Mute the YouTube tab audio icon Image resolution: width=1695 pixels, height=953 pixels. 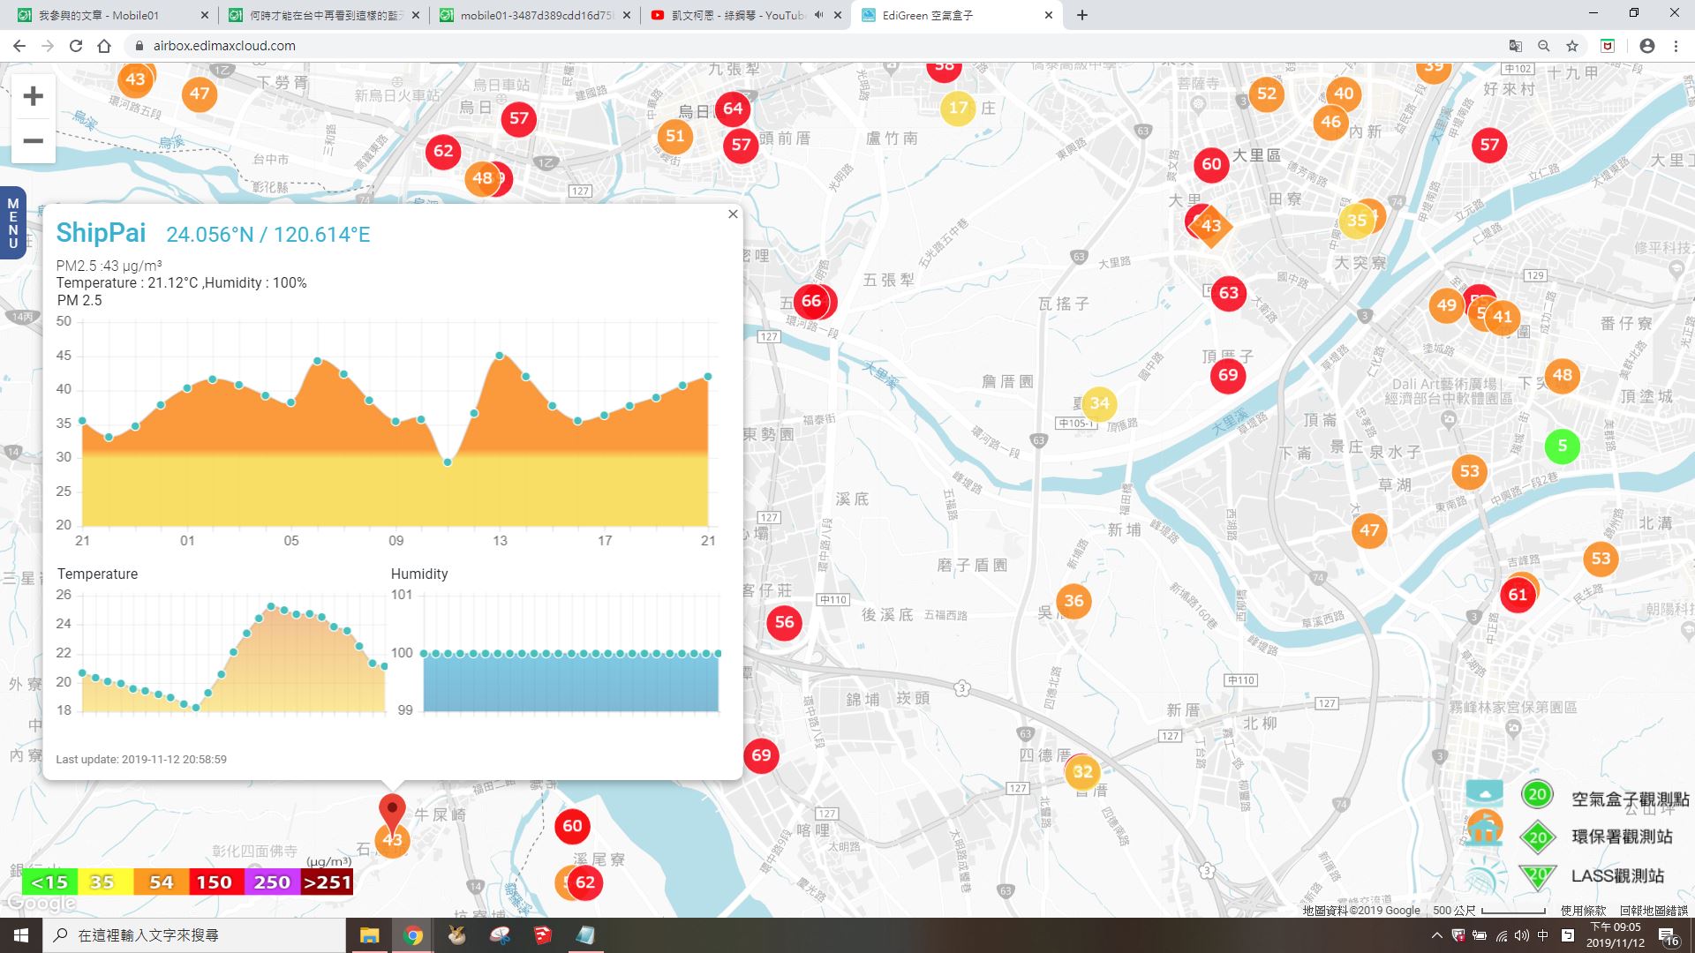[x=818, y=15]
